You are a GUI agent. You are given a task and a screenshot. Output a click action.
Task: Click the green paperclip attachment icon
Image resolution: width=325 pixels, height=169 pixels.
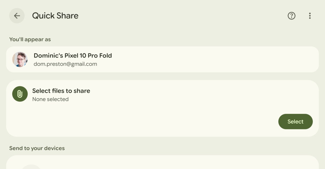[20, 94]
